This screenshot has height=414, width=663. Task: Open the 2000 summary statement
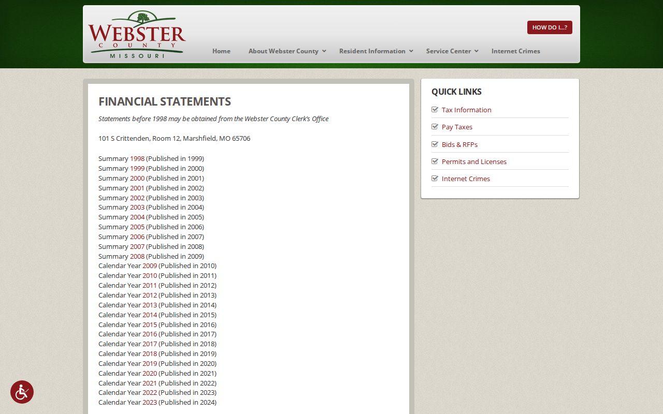point(137,178)
